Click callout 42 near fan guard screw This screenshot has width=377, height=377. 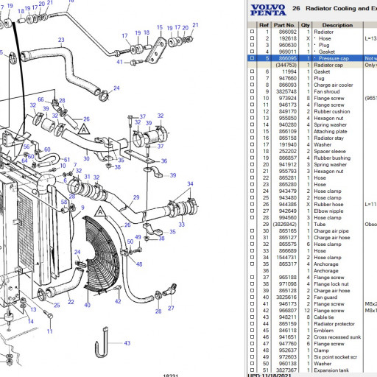118,301
